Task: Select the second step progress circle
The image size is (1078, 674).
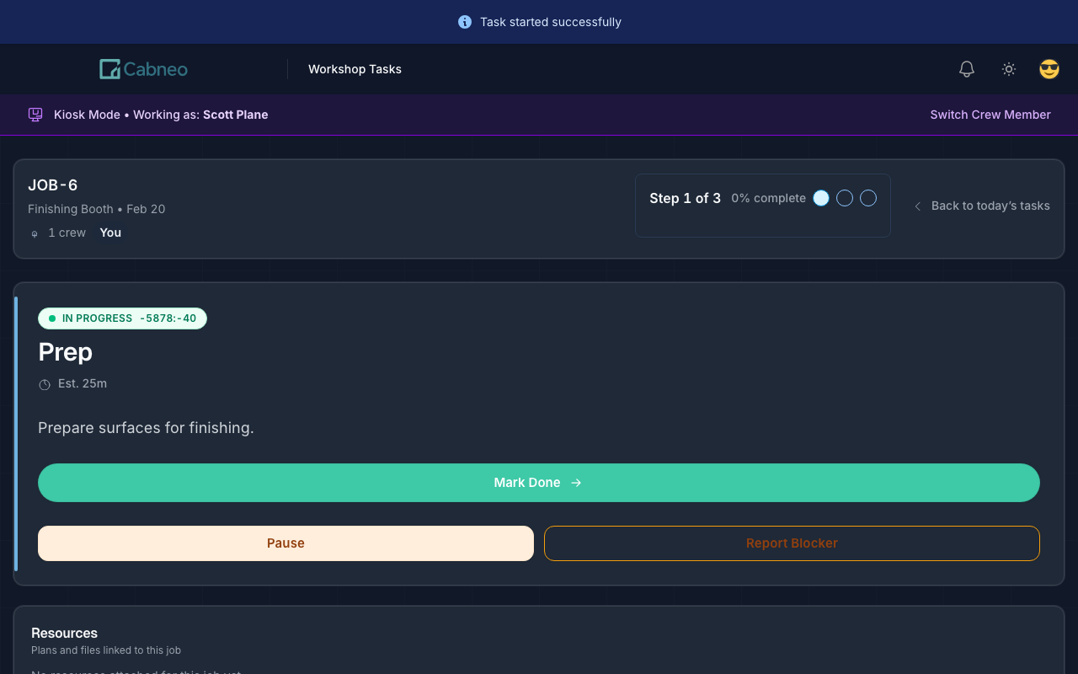Action: (x=845, y=198)
